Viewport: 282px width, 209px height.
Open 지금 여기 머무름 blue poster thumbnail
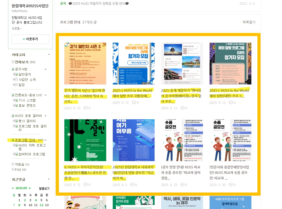tap(134, 140)
